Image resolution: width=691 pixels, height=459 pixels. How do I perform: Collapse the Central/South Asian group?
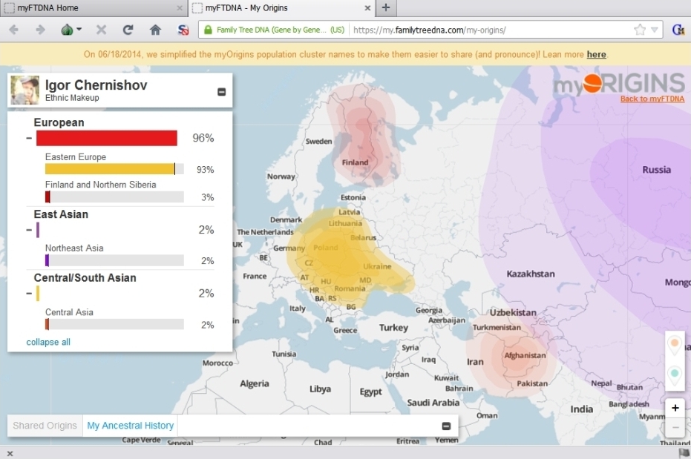29,293
